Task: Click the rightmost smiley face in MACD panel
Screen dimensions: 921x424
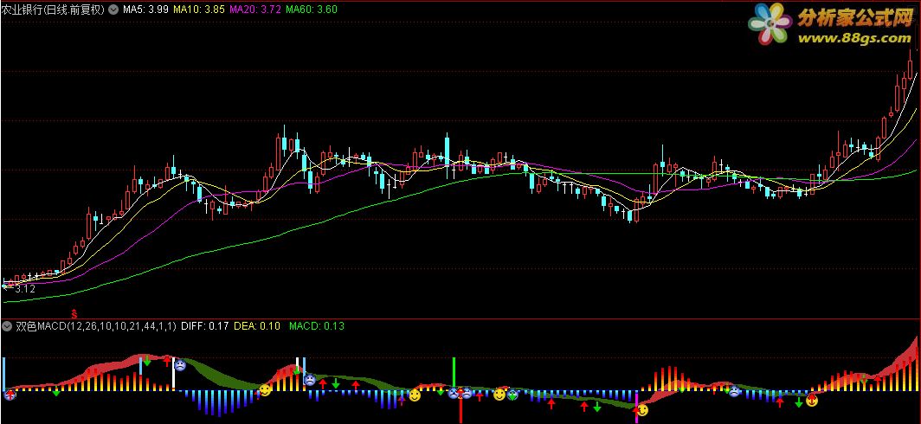Action: 812,401
